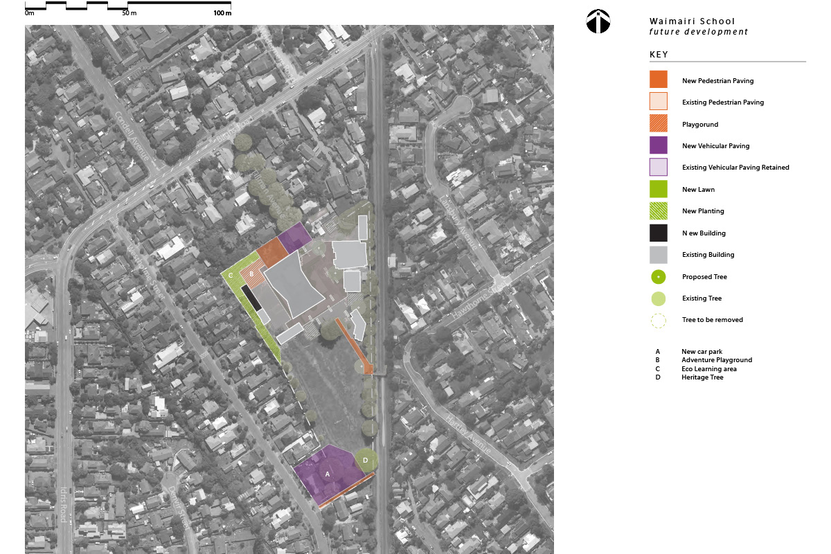The image size is (831, 554).
Task: Click the dashed Tree to be removed symbol
Action: [659, 320]
